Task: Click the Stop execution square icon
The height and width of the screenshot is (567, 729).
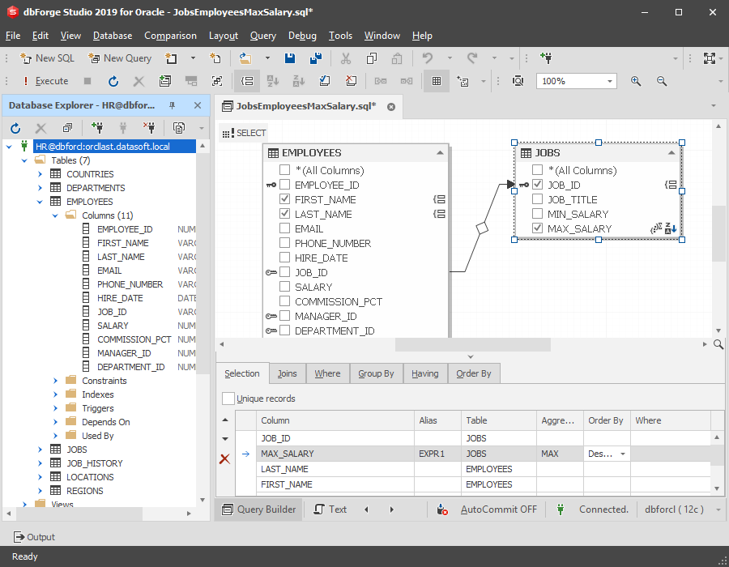Action: coord(87,81)
